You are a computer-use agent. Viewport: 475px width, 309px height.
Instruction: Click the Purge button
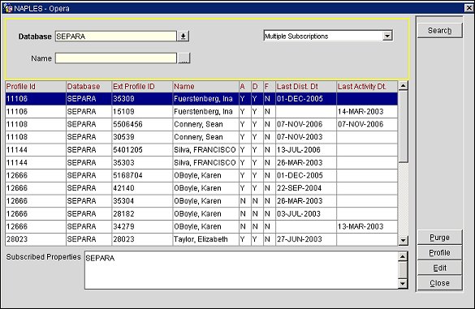click(439, 238)
